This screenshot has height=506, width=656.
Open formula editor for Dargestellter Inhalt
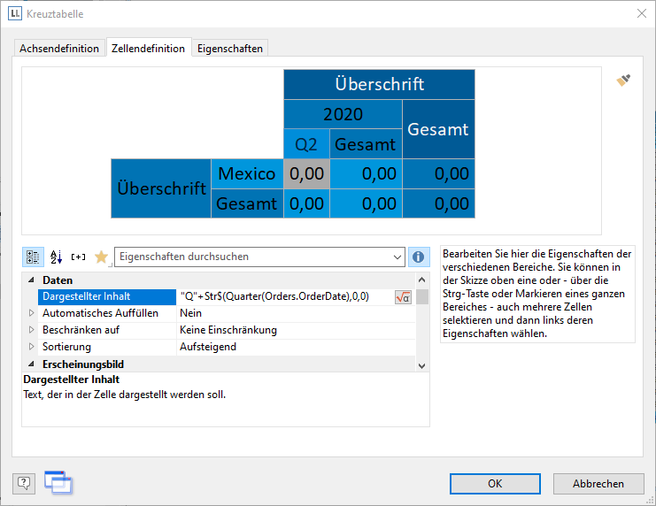(403, 297)
